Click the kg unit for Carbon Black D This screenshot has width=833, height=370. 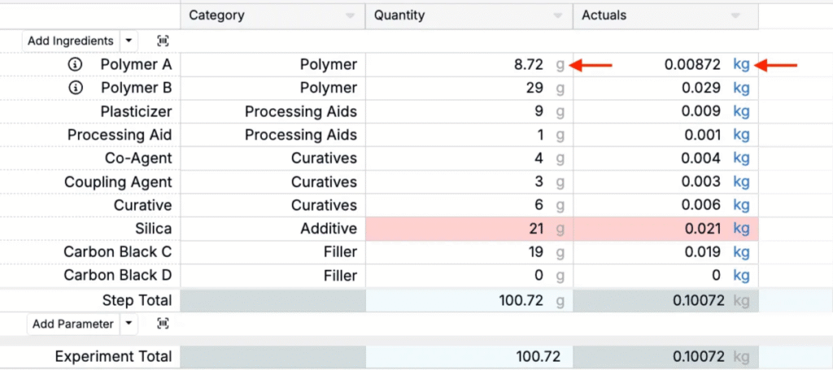pos(741,276)
